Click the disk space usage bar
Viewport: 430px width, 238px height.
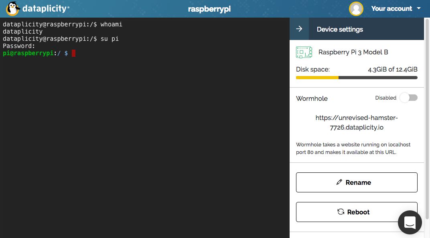357,78
